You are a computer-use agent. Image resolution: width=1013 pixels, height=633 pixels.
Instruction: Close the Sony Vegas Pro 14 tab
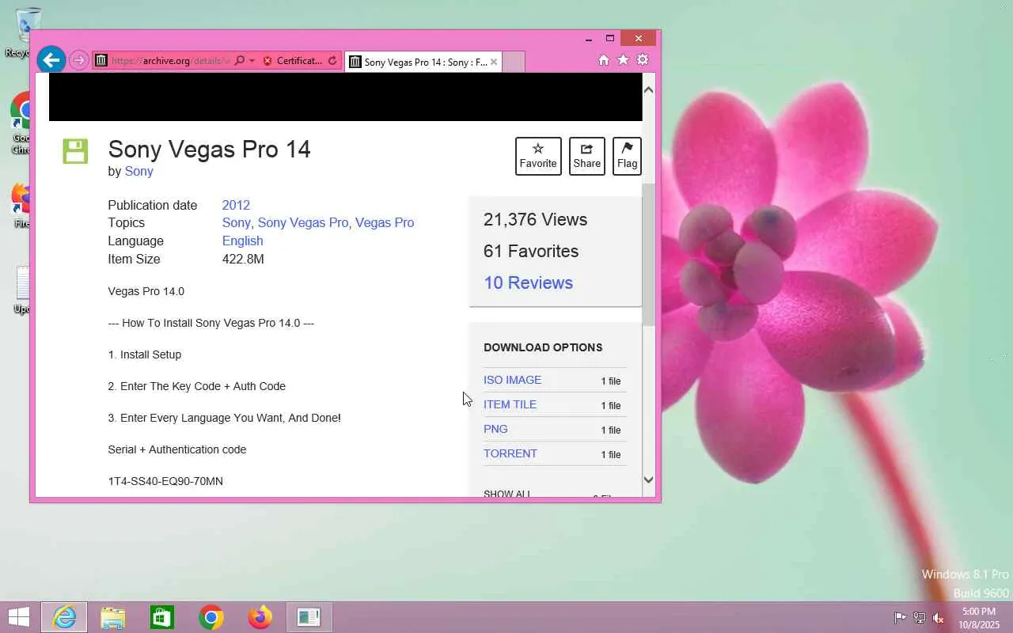tap(494, 62)
